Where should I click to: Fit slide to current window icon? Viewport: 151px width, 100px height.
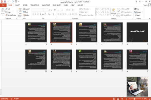[x=149, y=99]
